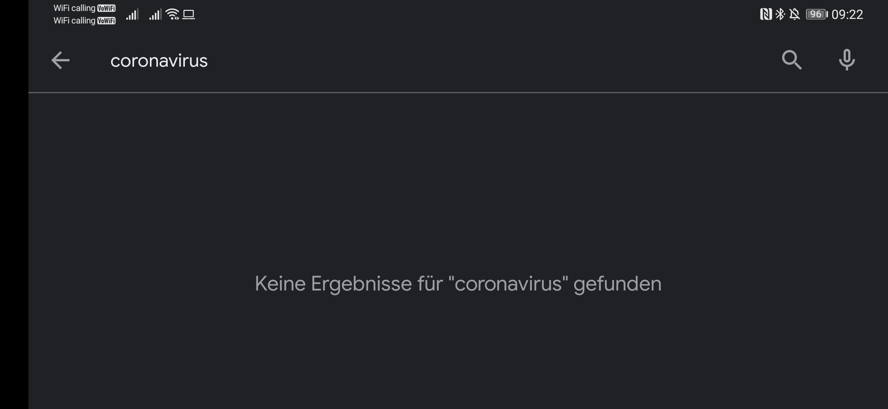Tap the Wi-Fi signal icon
888x409 pixels.
click(173, 14)
